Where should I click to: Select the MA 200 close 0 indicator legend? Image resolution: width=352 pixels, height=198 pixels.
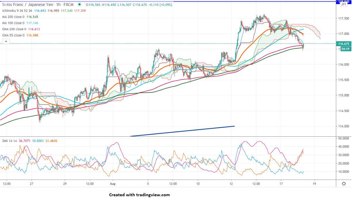(14, 17)
